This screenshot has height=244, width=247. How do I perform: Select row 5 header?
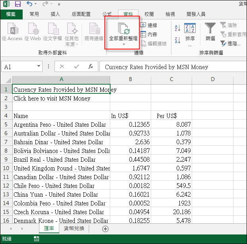click(x=6, y=124)
